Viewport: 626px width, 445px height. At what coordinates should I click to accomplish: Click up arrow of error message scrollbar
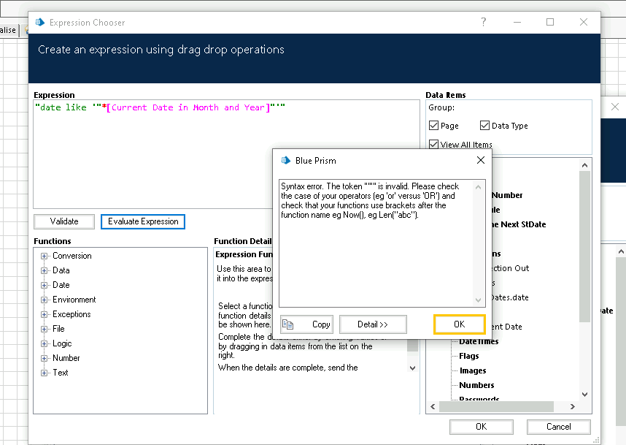[x=479, y=186]
